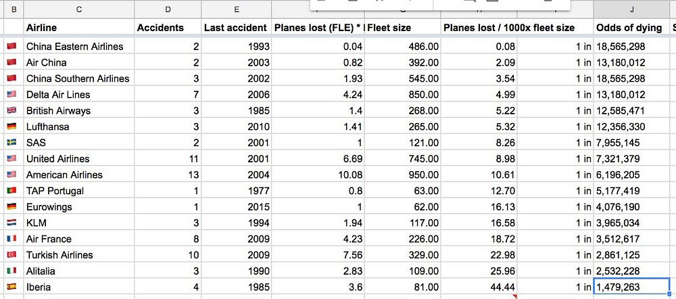Select the 'Odds of dying' header cell
The height and width of the screenshot is (299, 676).
pyautogui.click(x=629, y=28)
